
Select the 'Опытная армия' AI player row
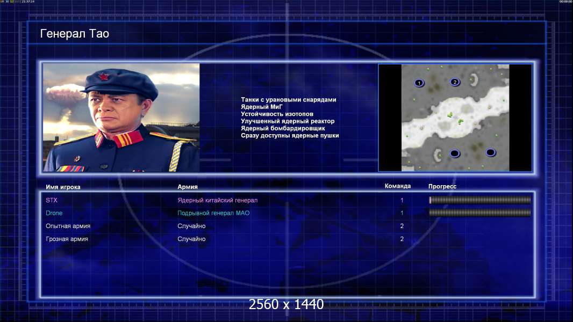coord(288,226)
